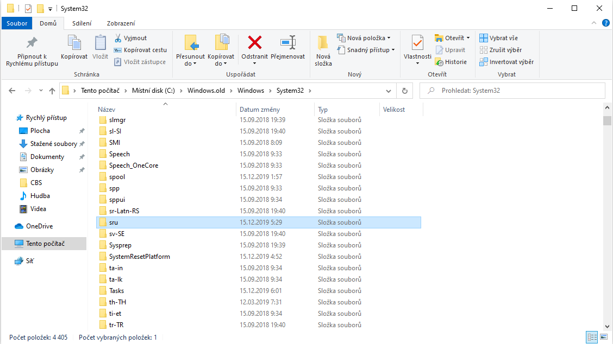
Task: Select the SystemResetPlatform folder
Action: tap(259, 257)
